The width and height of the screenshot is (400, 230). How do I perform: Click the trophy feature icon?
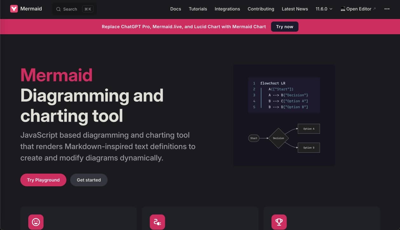click(x=279, y=222)
